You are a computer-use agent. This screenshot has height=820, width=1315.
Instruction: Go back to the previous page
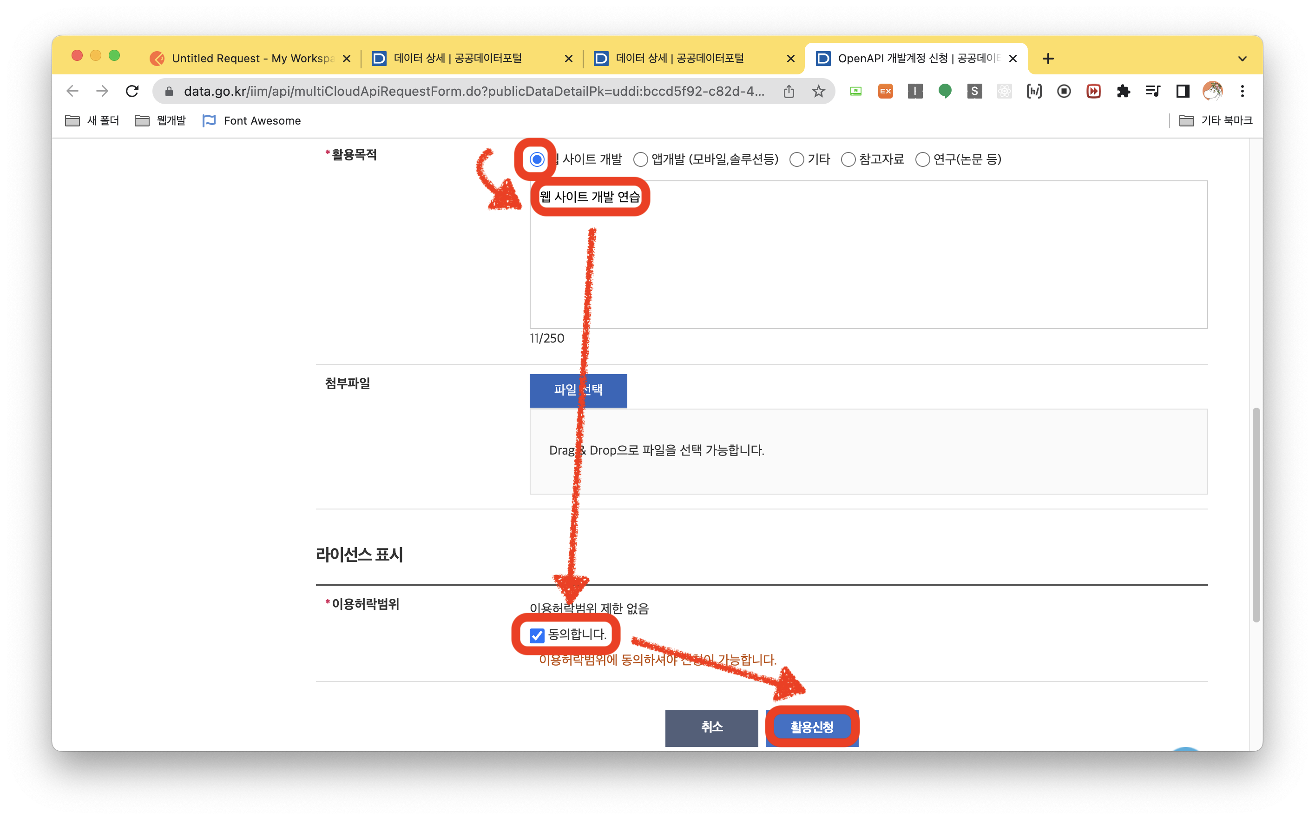point(72,91)
